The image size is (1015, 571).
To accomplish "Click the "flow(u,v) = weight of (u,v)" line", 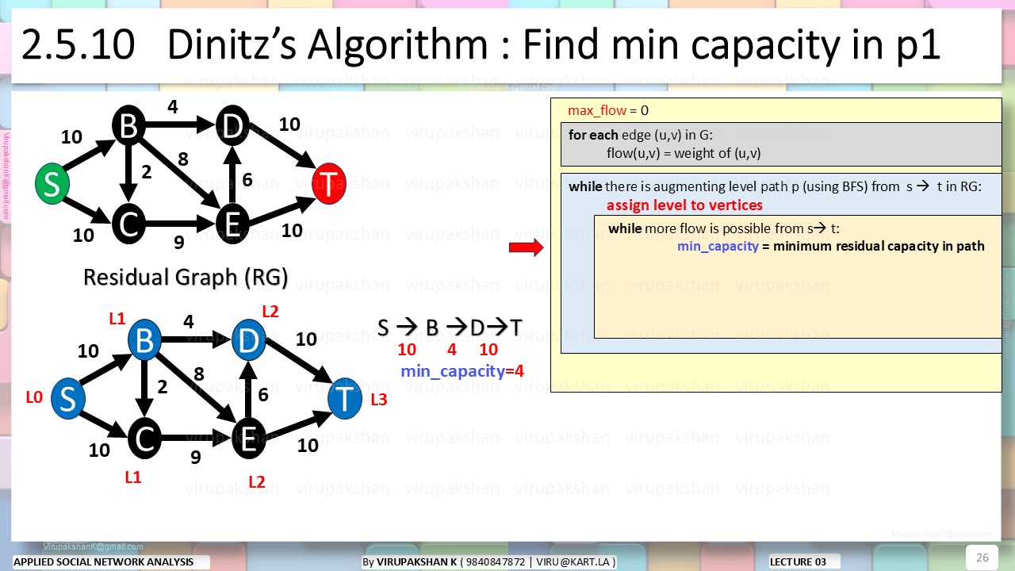I will tap(684, 153).
